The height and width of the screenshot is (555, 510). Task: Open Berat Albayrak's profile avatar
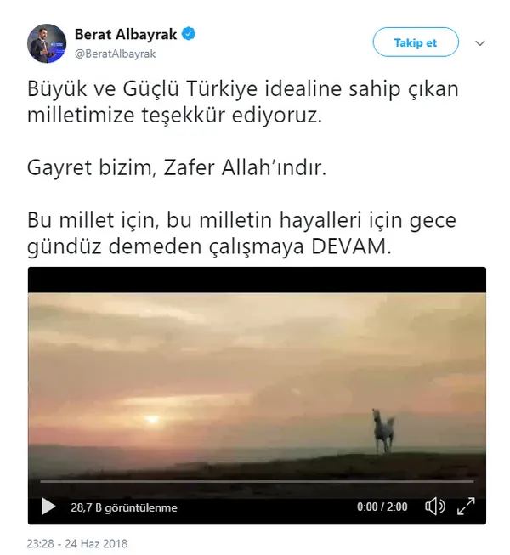point(47,43)
